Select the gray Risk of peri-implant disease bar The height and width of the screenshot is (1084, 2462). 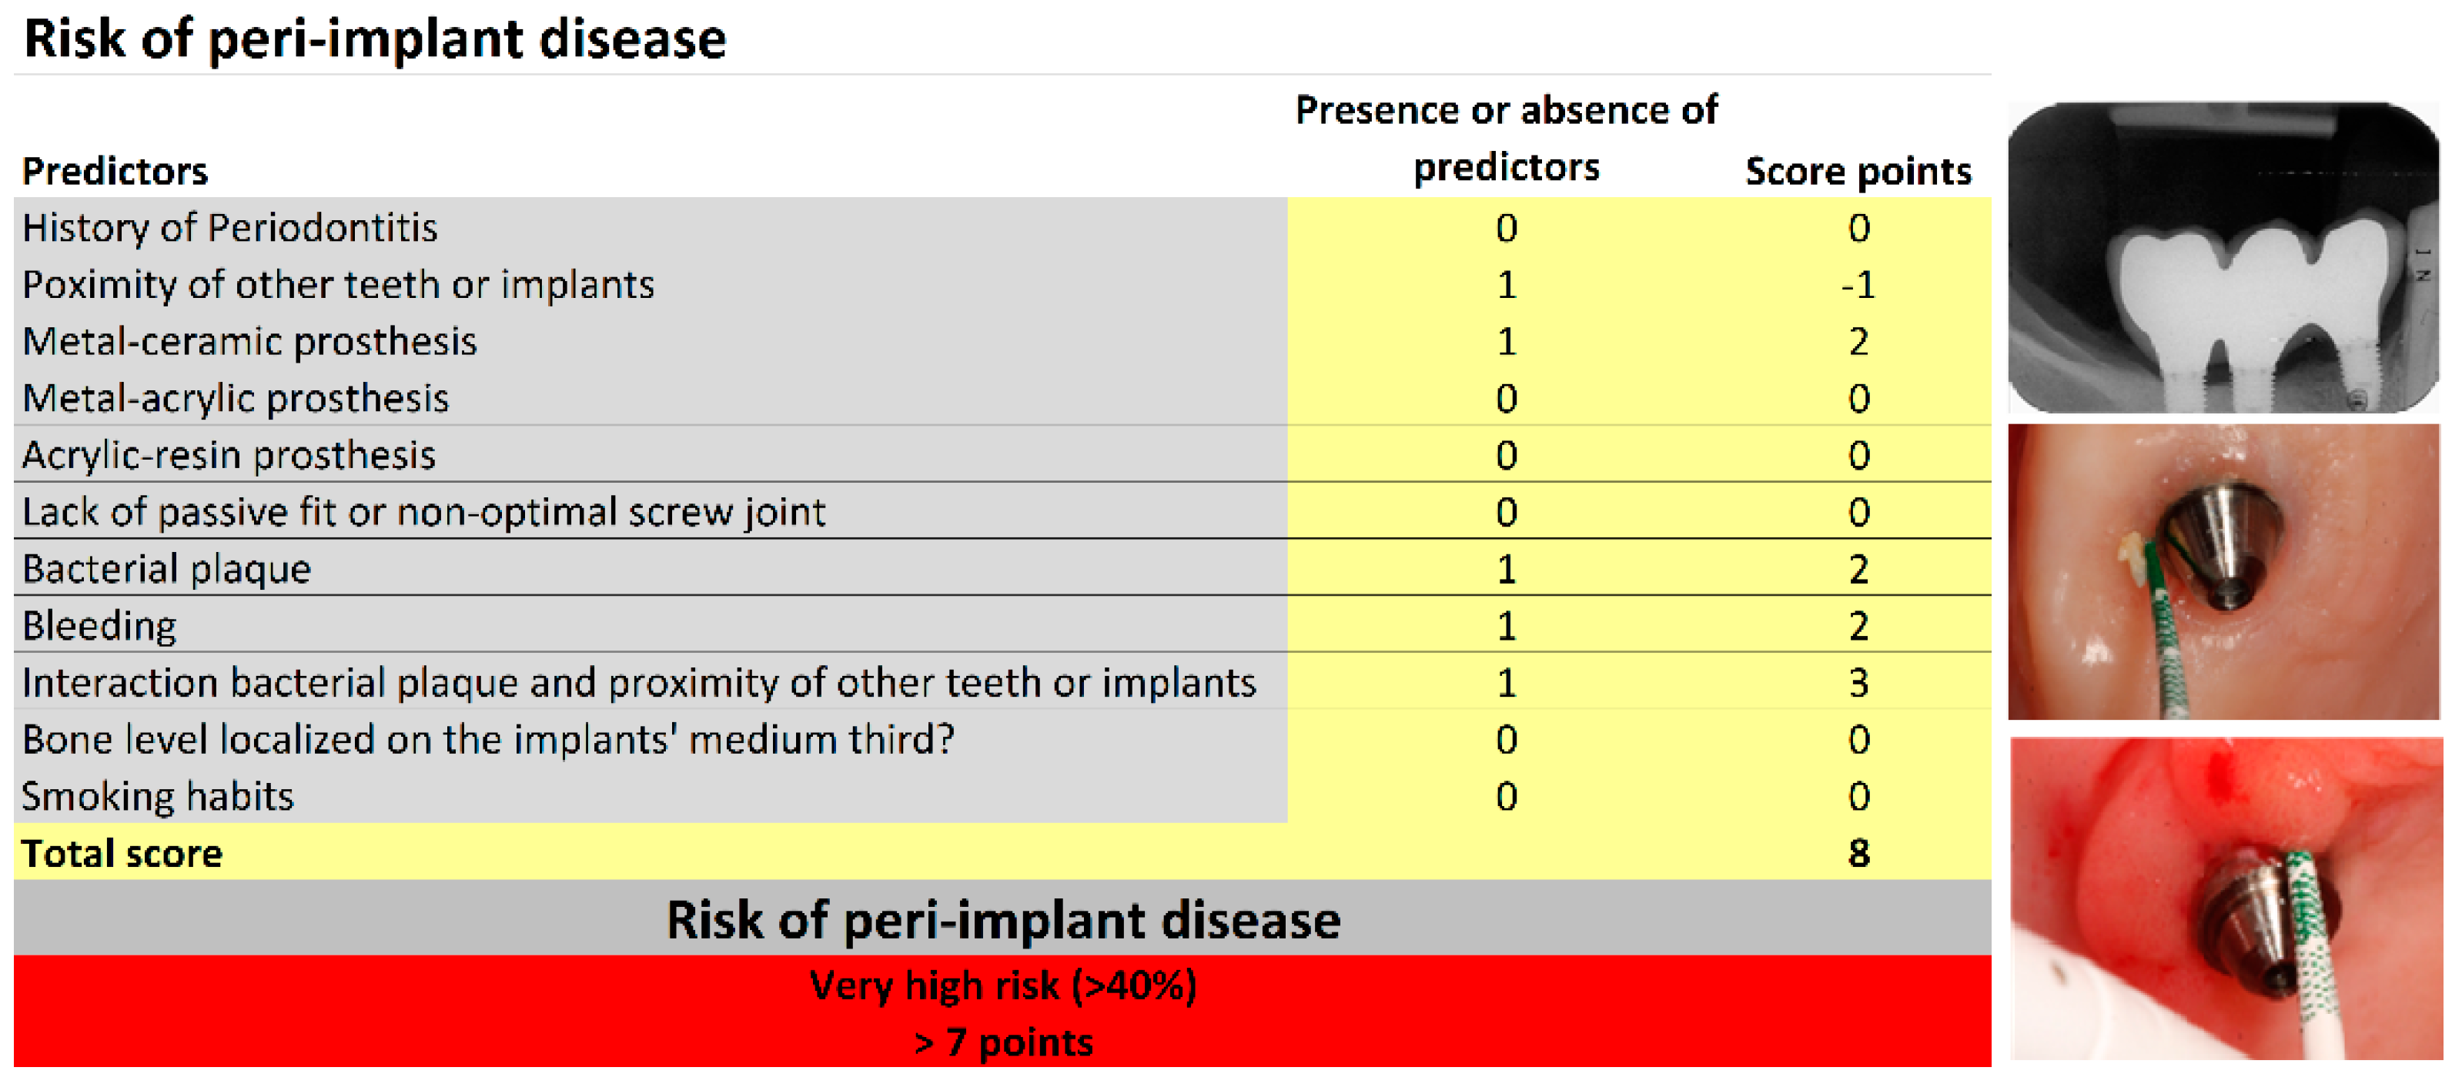pos(1002,919)
